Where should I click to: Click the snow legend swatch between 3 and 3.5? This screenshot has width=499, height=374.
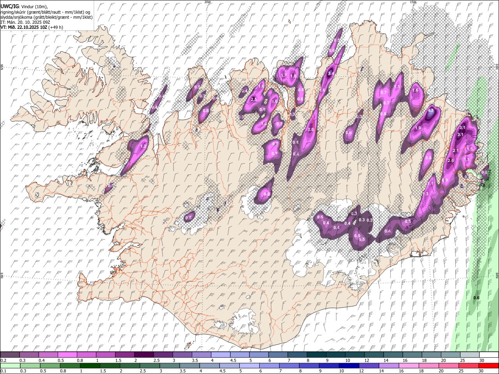[182, 355]
